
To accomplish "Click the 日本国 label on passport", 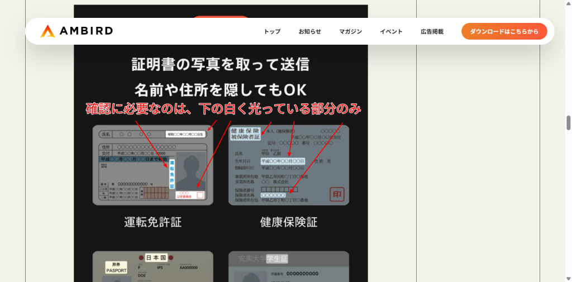I will 156,257.
